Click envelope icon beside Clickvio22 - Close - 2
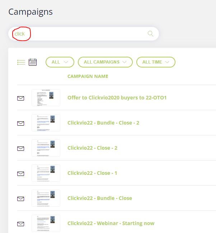The image size is (216, 233). click(21, 148)
